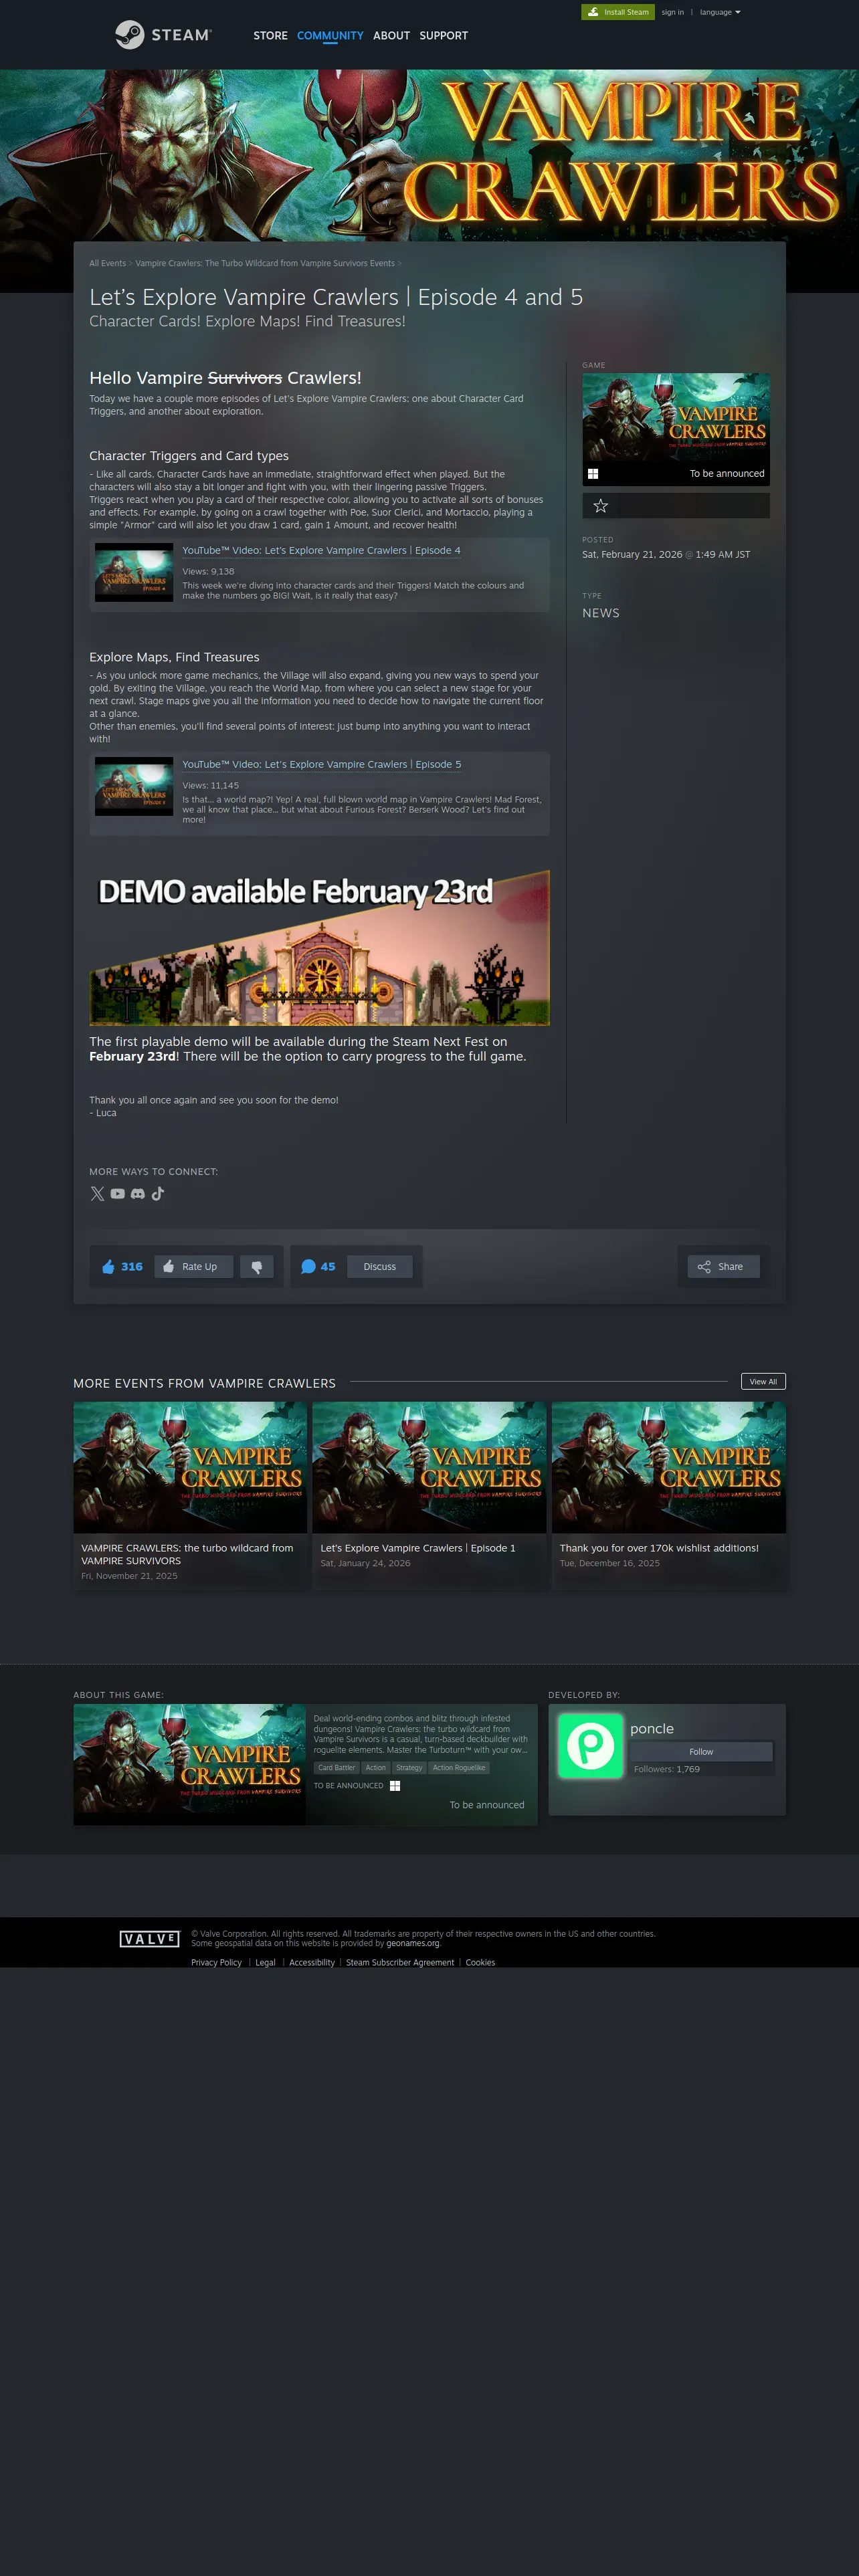
Task: Open the Cookies footer link
Action: 480,1963
